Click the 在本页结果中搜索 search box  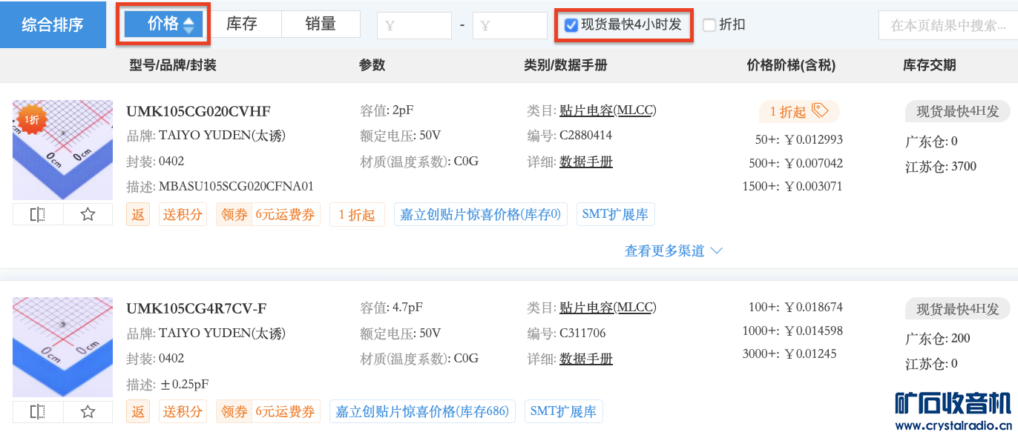tap(948, 26)
